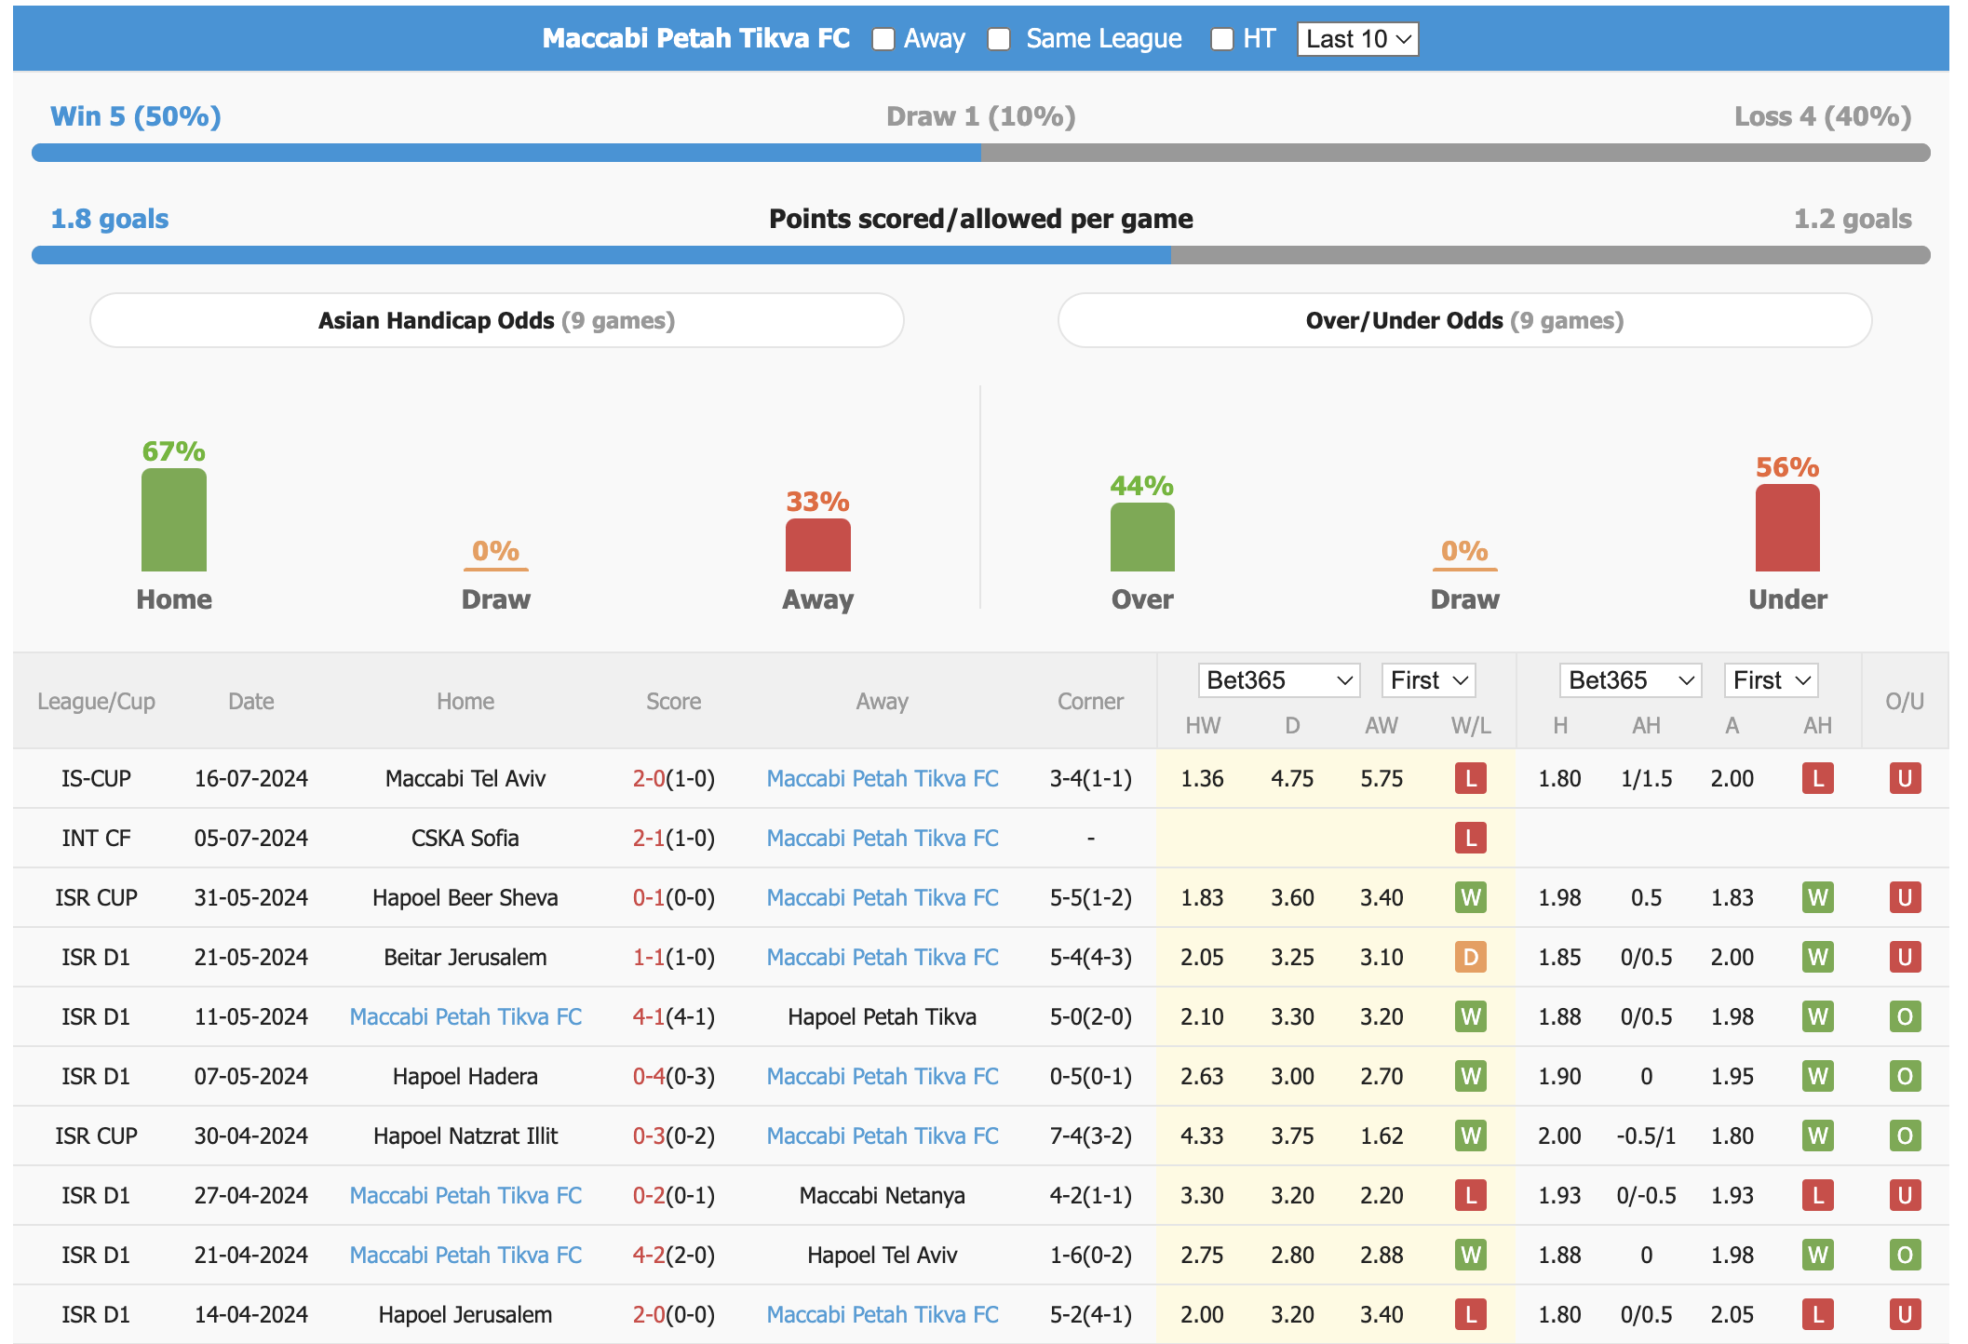Click the W/L badge in Hapoel Hadera row
Screen dimensions: 1968x1344
pyautogui.click(x=1471, y=1076)
